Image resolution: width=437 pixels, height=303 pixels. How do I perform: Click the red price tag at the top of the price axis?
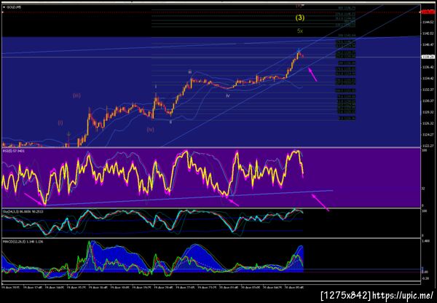pyautogui.click(x=428, y=12)
